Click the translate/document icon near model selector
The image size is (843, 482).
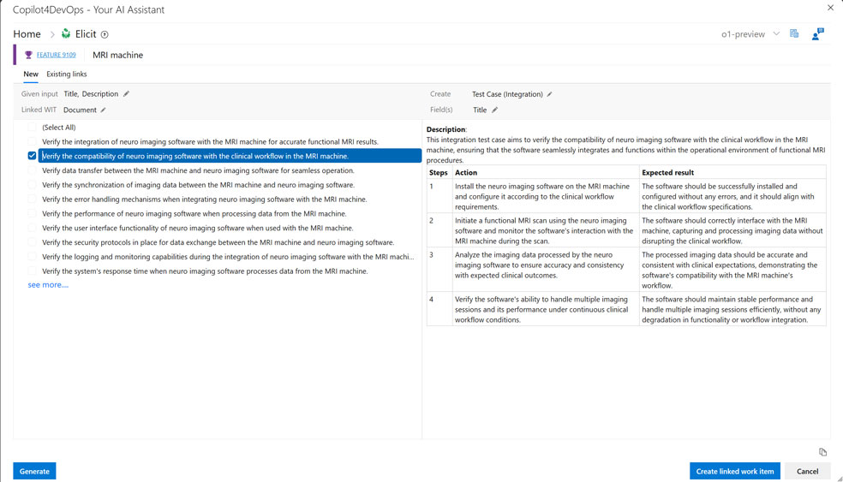(794, 34)
